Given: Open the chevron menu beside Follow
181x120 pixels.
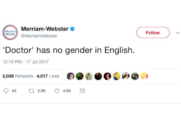Looking at the screenshot, I should [x=177, y=33].
